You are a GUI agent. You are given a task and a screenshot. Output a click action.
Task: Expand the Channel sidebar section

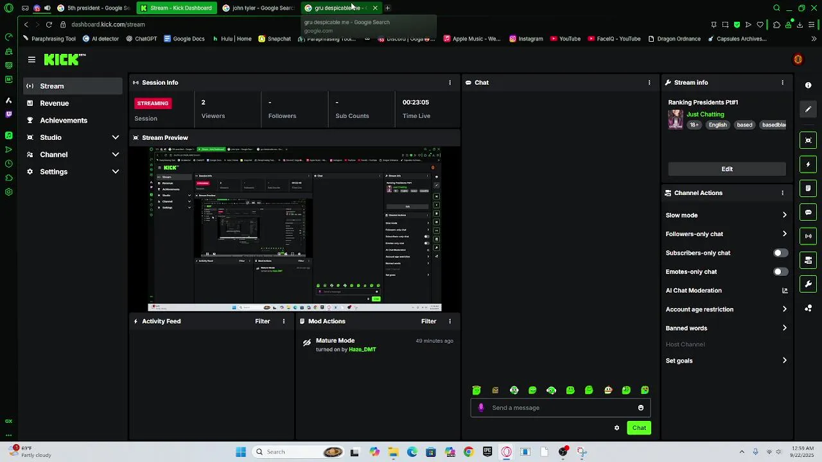74,155
